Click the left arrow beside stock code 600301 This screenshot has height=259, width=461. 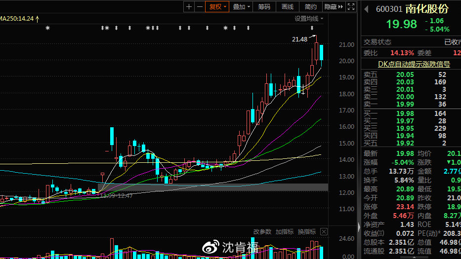pos(366,9)
